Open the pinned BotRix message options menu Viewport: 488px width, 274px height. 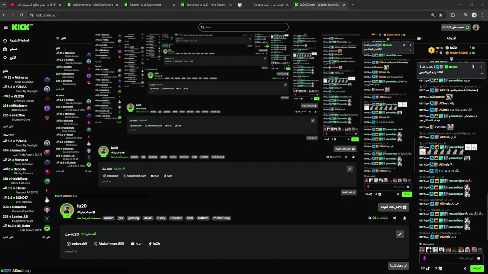coord(482,67)
